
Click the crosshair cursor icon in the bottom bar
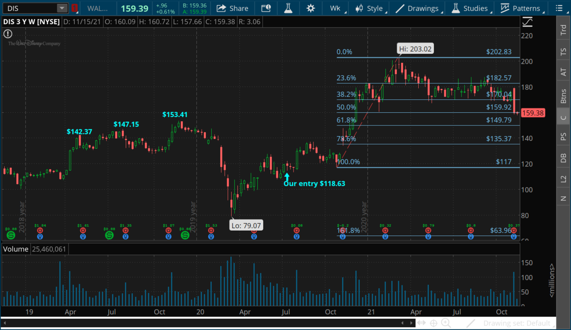[434, 323]
